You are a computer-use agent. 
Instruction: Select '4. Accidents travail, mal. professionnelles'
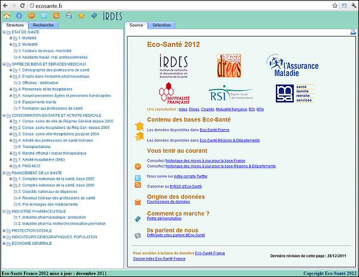click(x=53, y=57)
